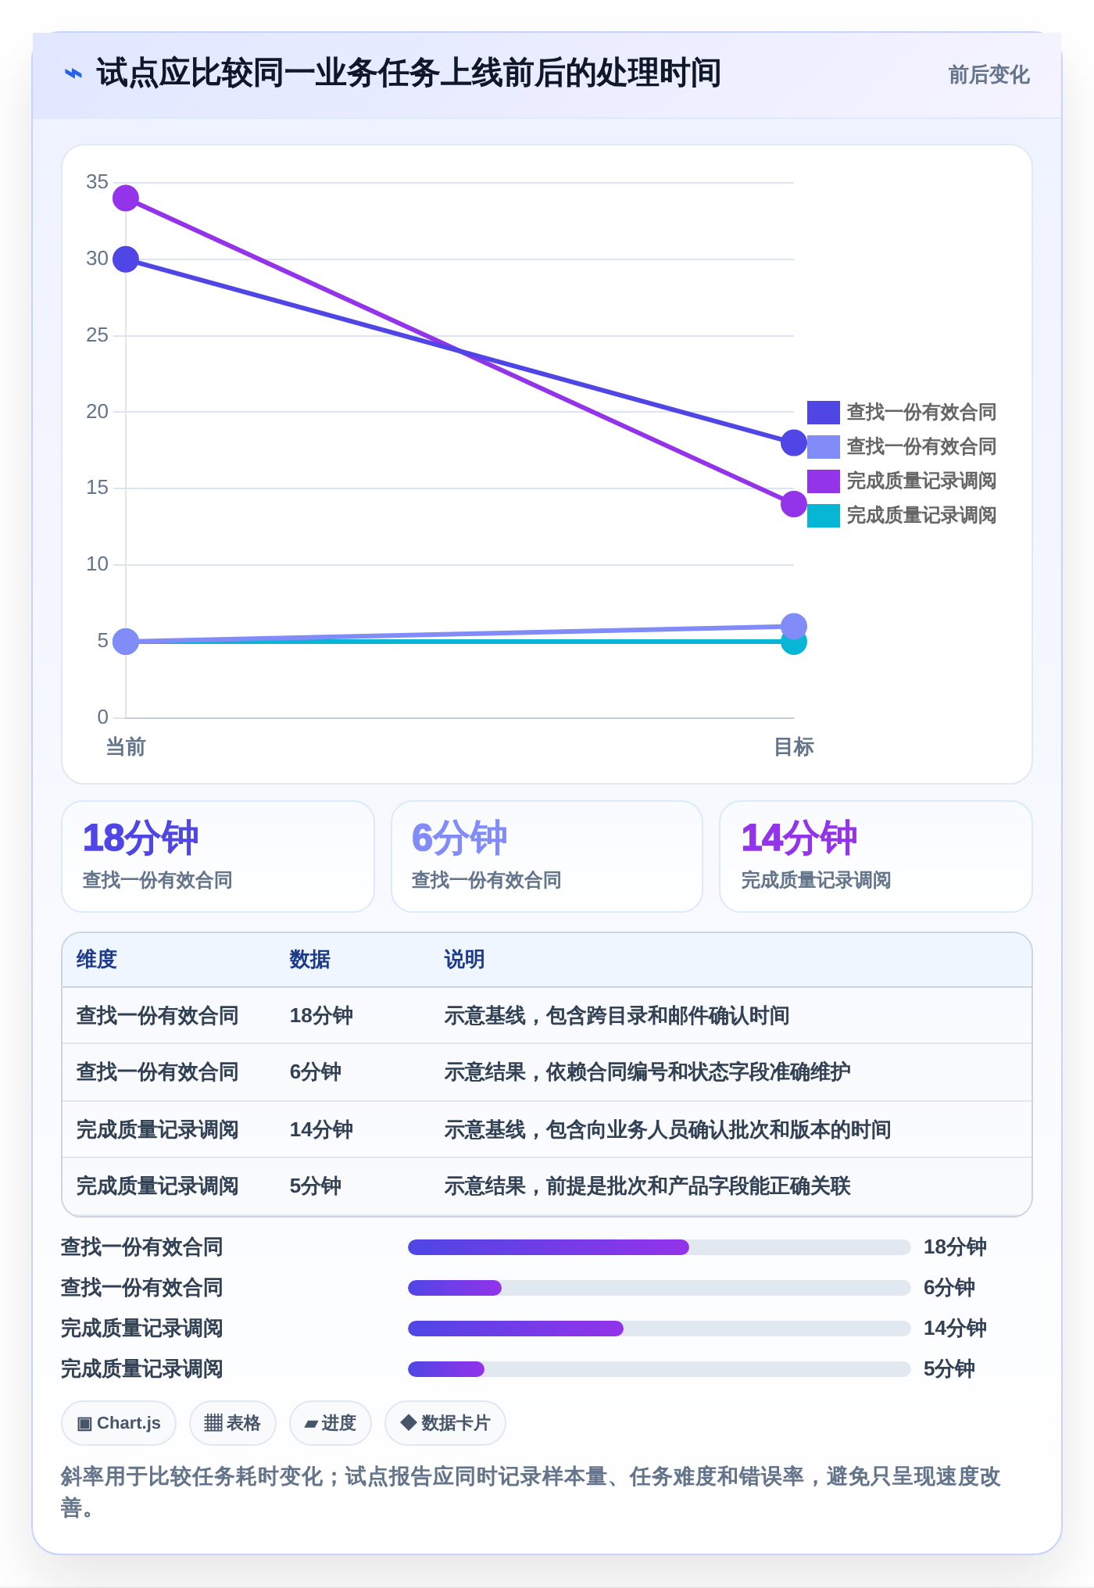Click the note 示意基线，包含向业务人员确认批次和版本的时间
Screen dimensions: 1094x1588
click(x=667, y=1129)
